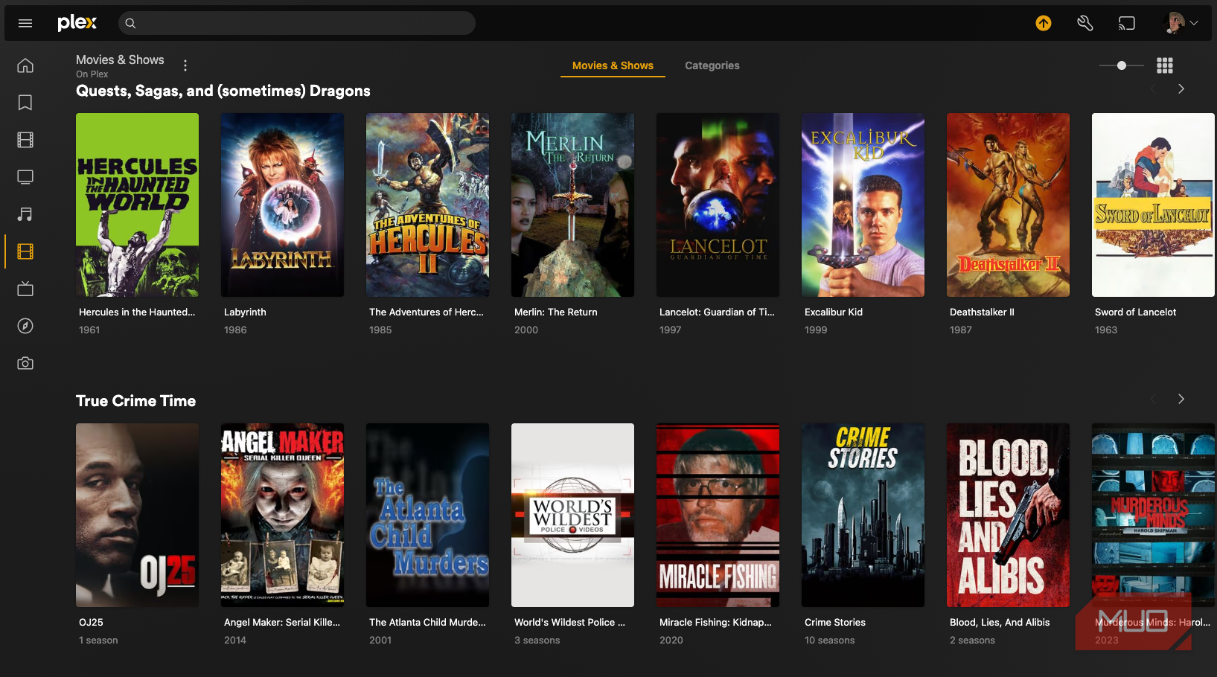Open Hercules in the Haunted World poster
This screenshot has height=677, width=1217.
pyautogui.click(x=137, y=205)
